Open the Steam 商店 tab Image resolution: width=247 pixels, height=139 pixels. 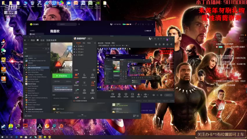pos(33,40)
